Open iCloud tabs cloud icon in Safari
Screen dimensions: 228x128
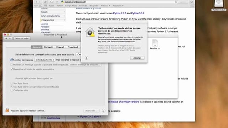point(51,2)
